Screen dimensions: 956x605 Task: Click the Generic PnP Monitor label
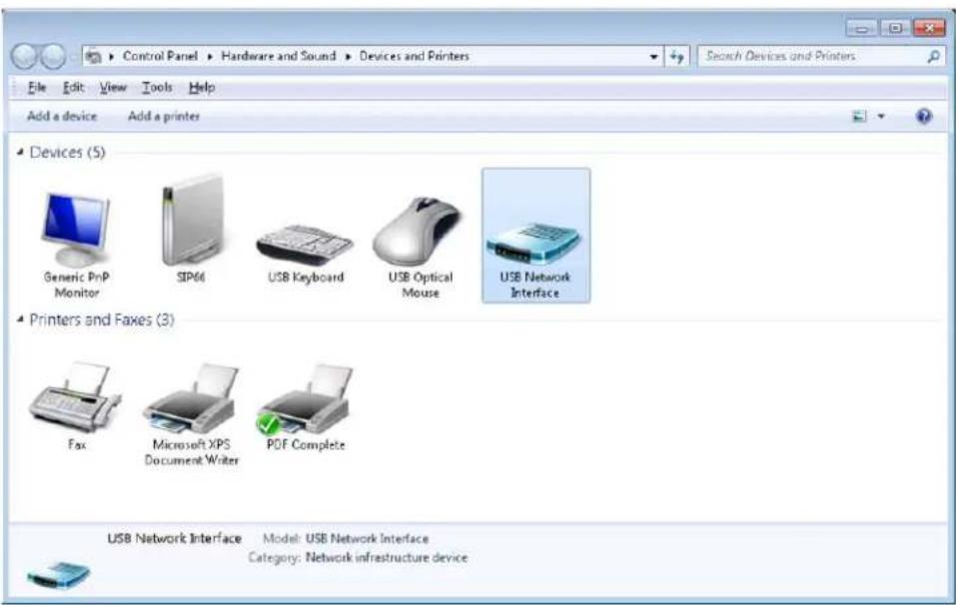pos(76,285)
